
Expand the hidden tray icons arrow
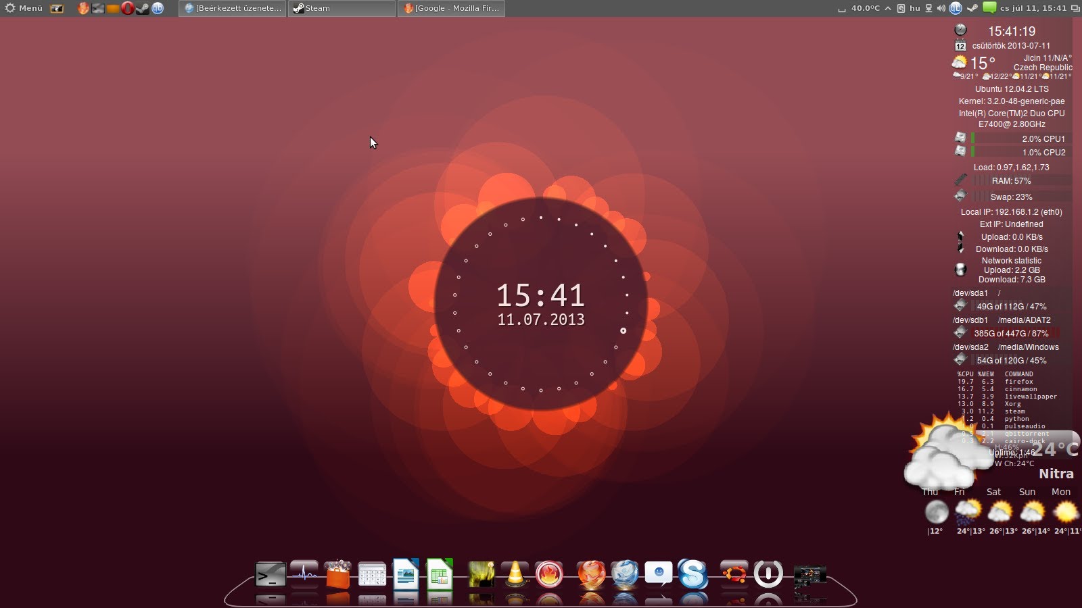[888, 8]
